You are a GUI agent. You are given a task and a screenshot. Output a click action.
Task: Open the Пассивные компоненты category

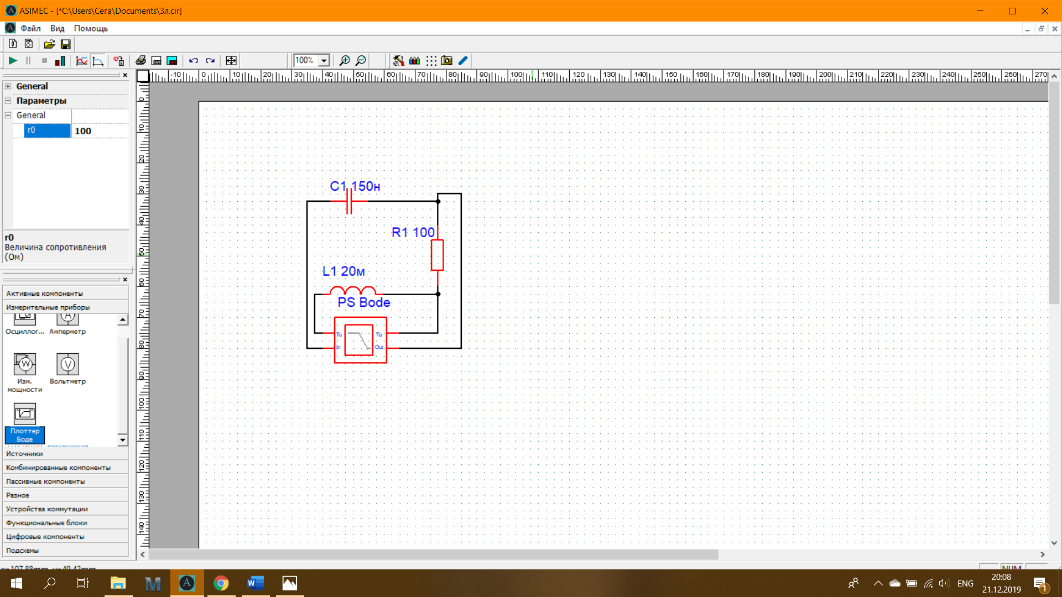click(x=65, y=481)
